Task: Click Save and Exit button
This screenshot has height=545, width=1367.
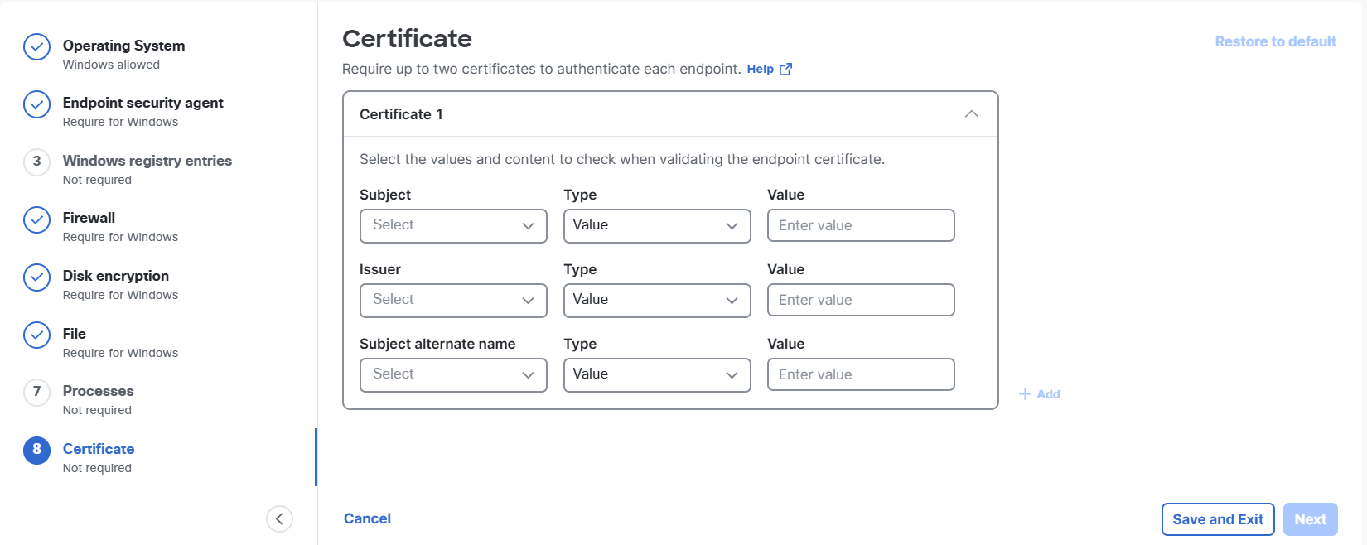Action: pos(1217,519)
